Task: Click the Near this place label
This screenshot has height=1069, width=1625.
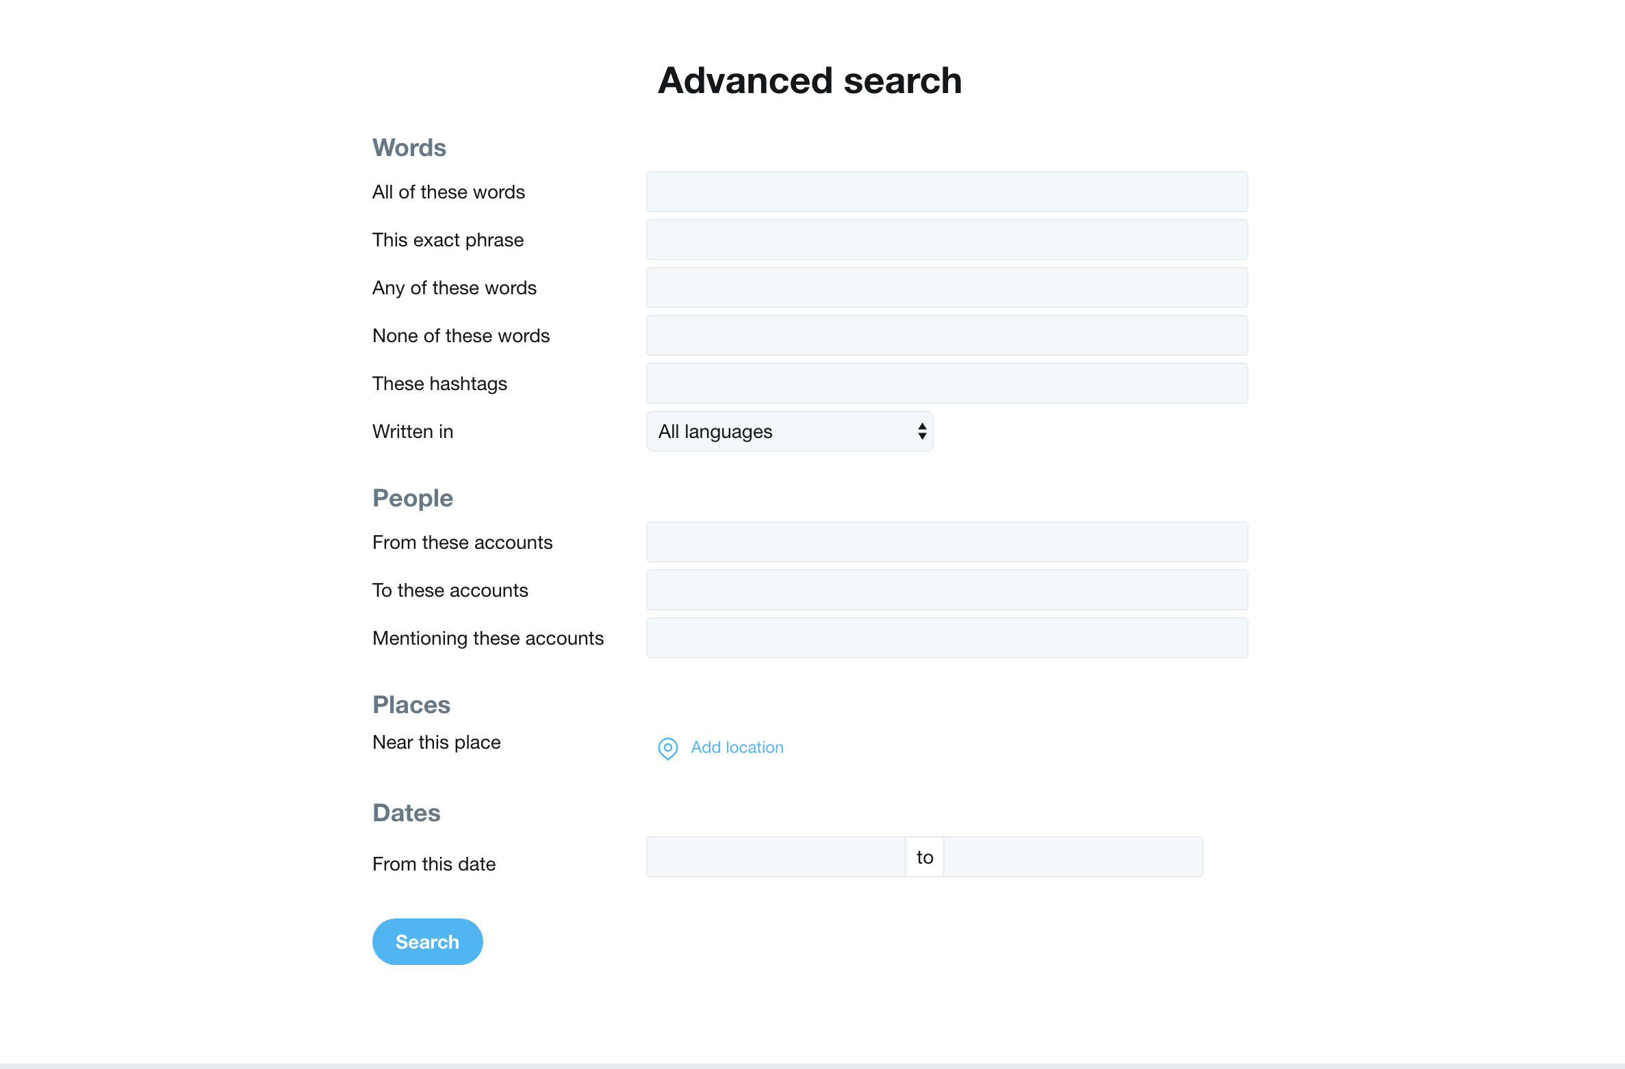Action: 436,742
